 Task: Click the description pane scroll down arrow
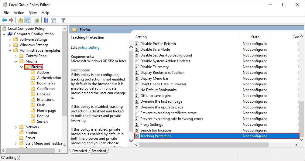coord(131,141)
